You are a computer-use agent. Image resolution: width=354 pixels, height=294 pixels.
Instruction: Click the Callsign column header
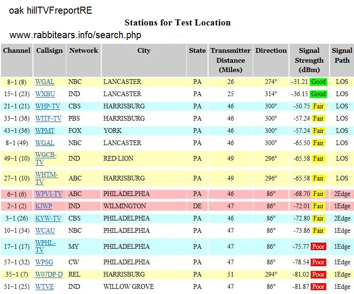(49, 51)
